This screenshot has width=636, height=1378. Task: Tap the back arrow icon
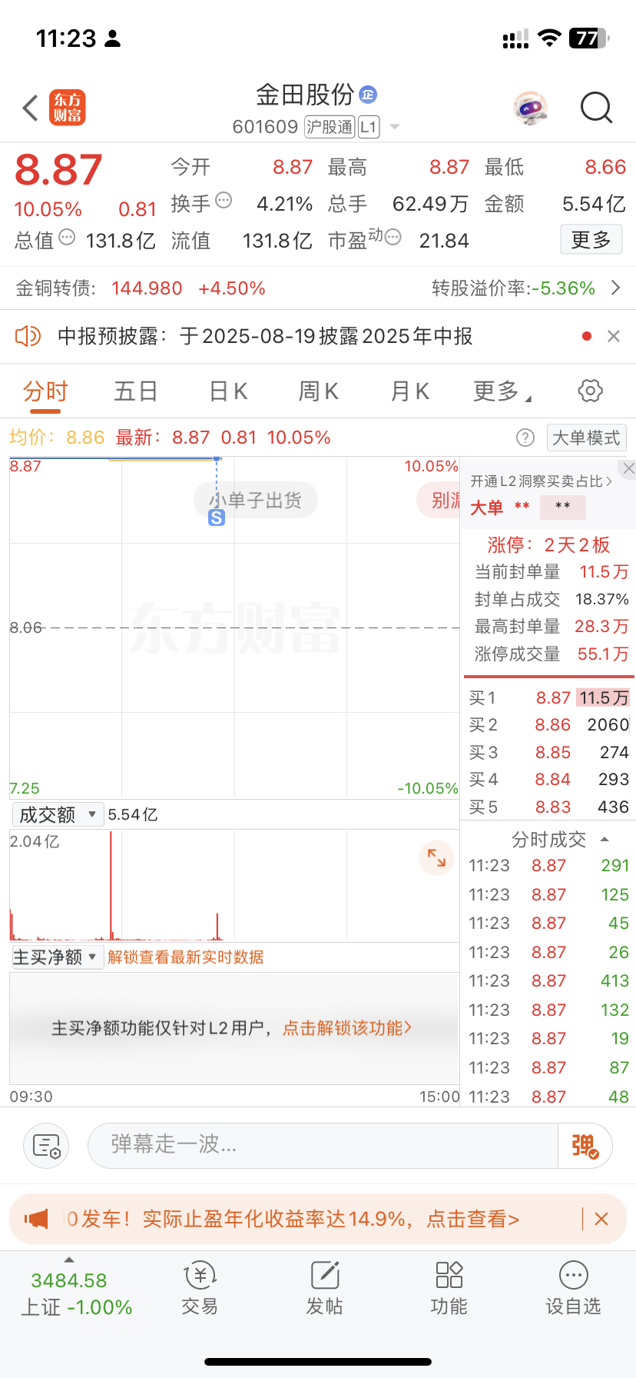(31, 108)
